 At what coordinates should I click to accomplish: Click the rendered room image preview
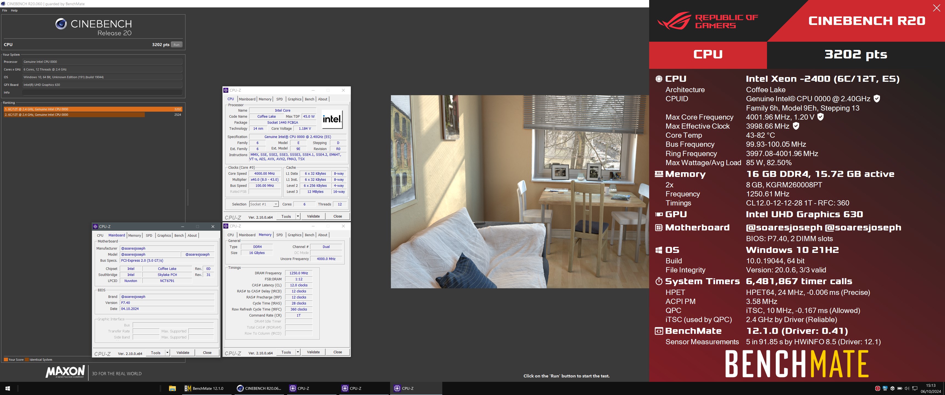tap(520, 192)
